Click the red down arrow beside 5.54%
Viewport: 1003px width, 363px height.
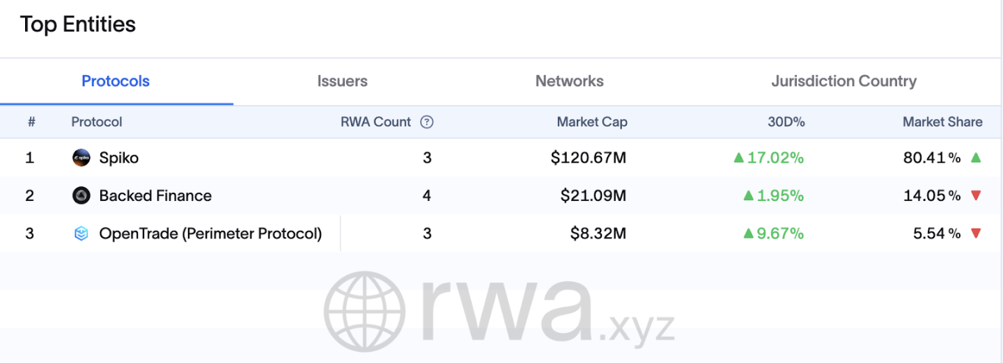[x=976, y=234]
